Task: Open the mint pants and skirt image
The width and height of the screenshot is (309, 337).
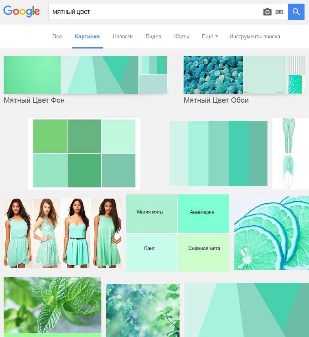Action: tap(290, 153)
